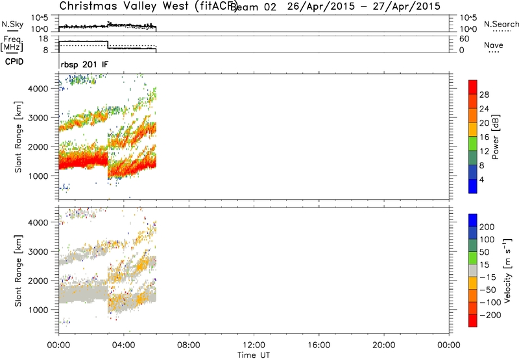Click red top segment of power colorbar

[473, 87]
